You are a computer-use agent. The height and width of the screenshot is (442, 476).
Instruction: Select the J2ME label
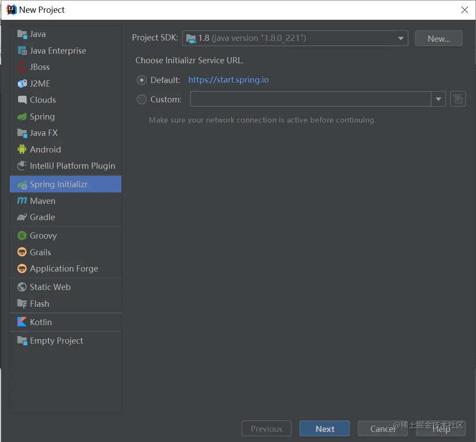tap(40, 83)
